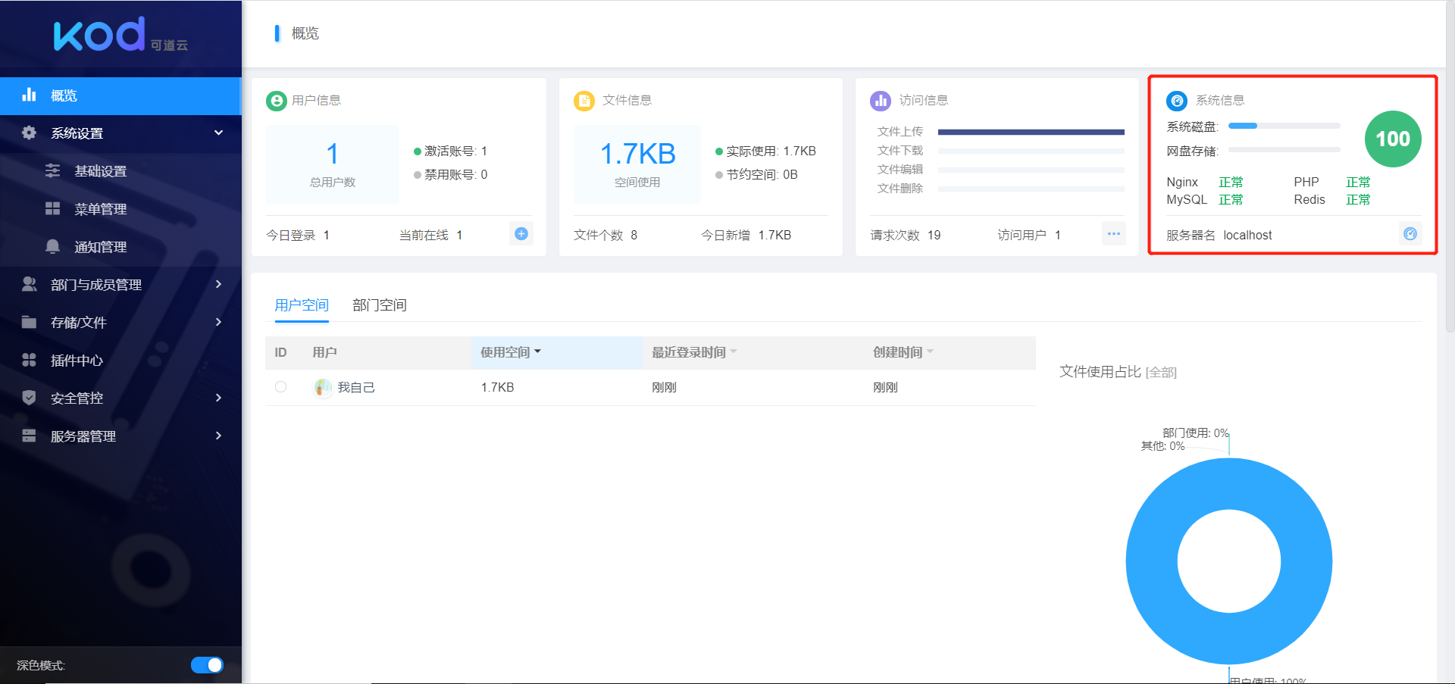Click the 存储/文件 folder icon
The width and height of the screenshot is (1455, 684).
click(x=30, y=322)
